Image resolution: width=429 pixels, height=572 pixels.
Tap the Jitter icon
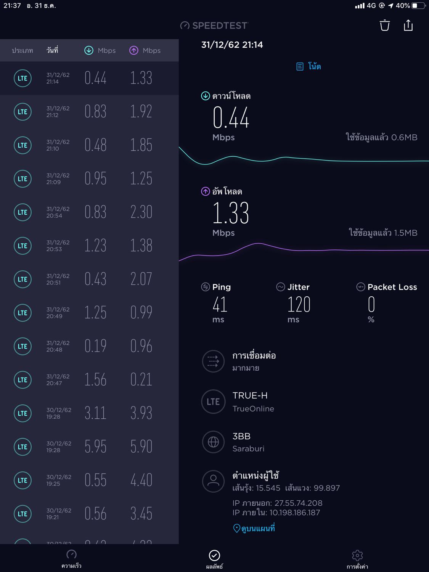[281, 287]
